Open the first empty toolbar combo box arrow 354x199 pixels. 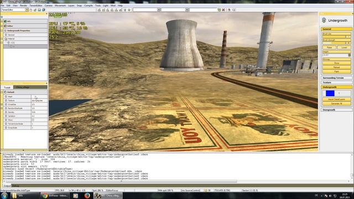tap(159, 10)
